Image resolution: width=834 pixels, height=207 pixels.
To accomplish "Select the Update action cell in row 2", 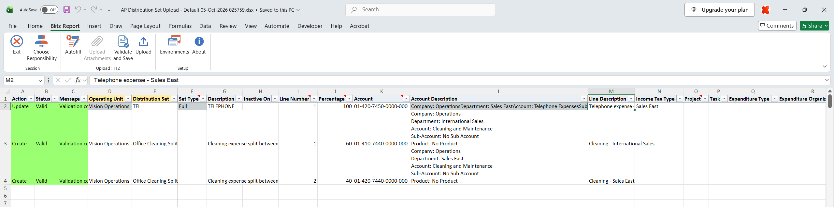I will click(22, 106).
